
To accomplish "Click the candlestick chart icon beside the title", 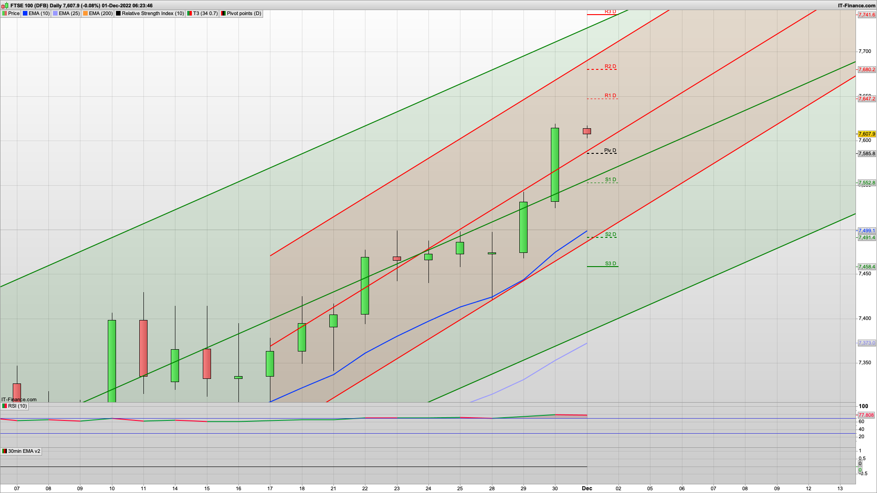I will pyautogui.click(x=4, y=5).
